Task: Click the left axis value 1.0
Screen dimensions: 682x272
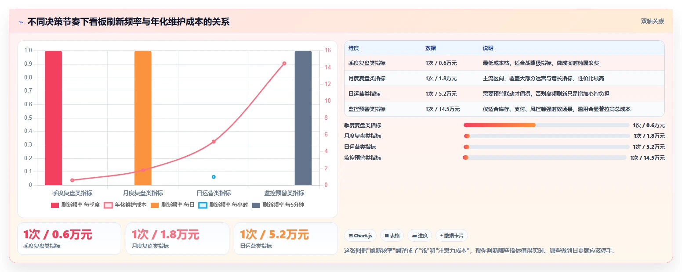Action: click(x=28, y=50)
